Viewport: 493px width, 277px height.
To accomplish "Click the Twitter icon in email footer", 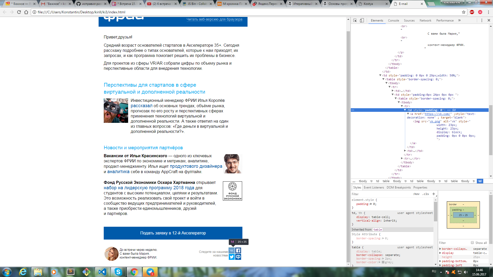I will click(232, 257).
